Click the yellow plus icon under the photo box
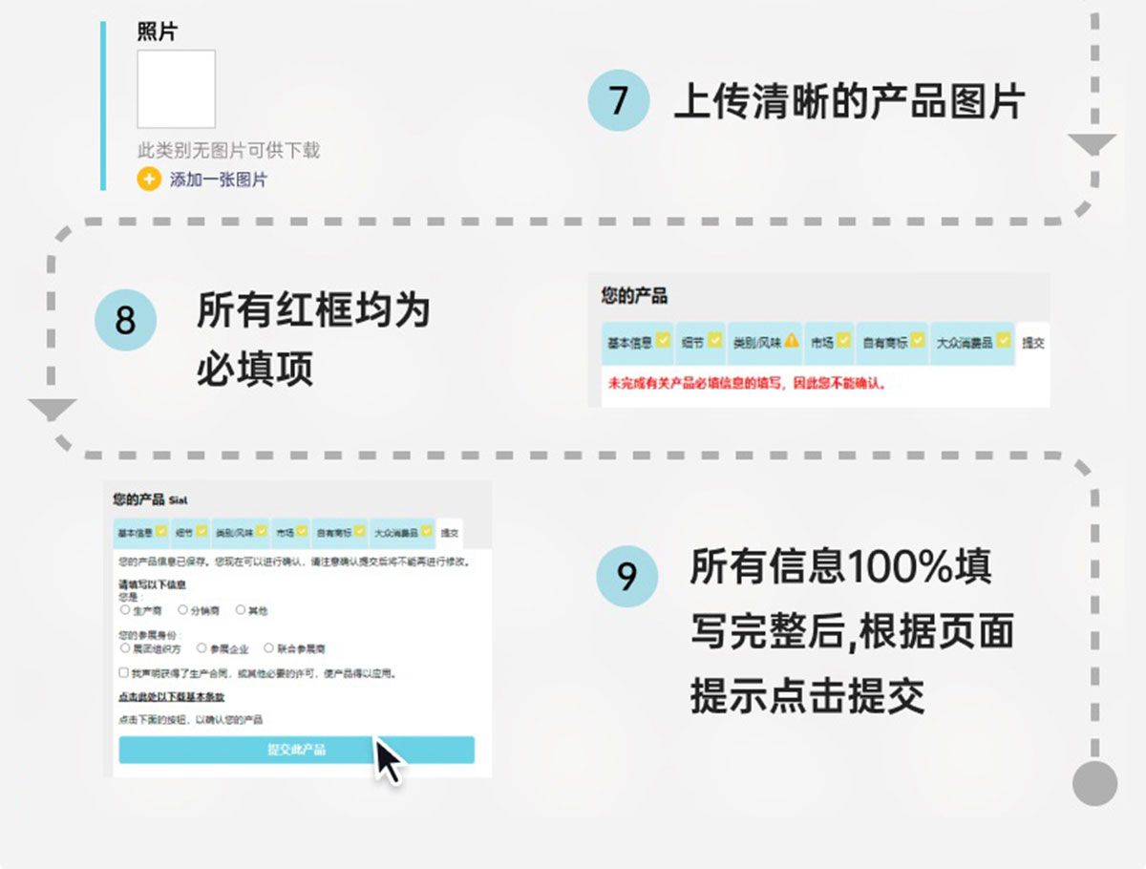The image size is (1146, 869). point(148,180)
